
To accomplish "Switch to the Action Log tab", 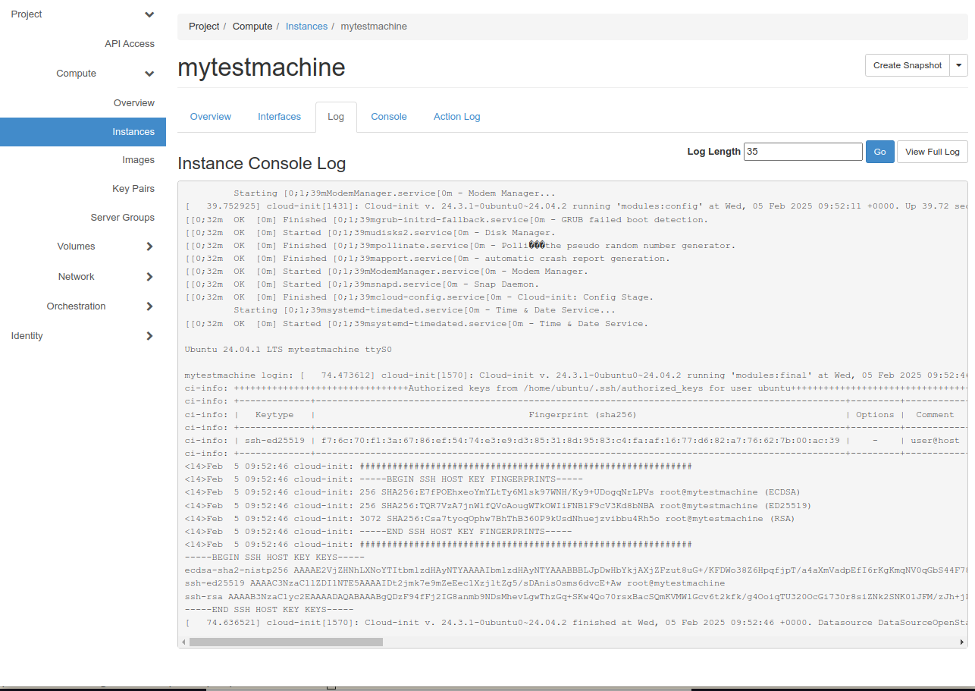I will (x=456, y=117).
